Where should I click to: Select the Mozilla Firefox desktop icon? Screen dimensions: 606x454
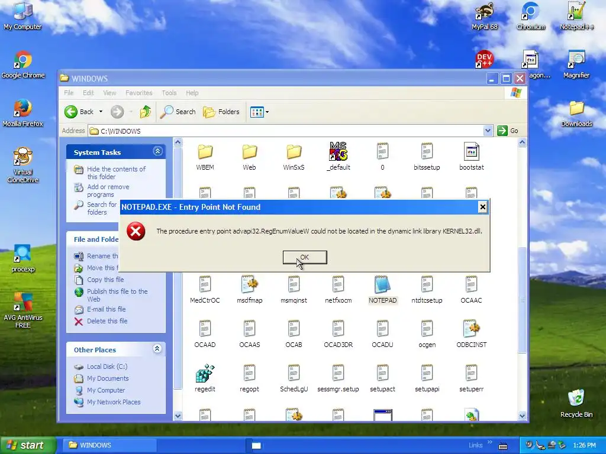pyautogui.click(x=23, y=113)
